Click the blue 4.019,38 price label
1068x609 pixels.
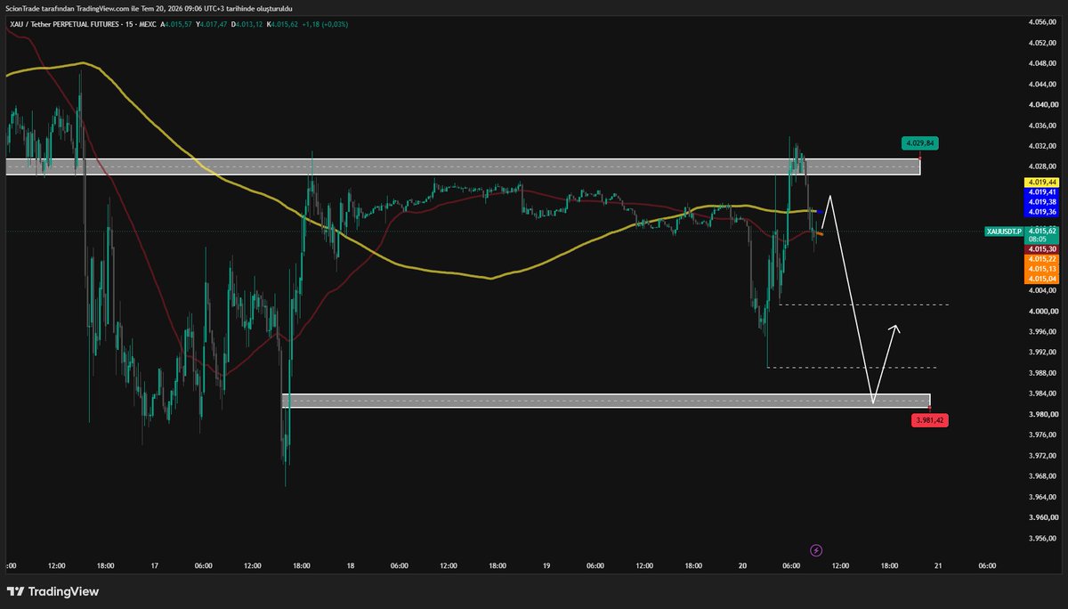1040,202
